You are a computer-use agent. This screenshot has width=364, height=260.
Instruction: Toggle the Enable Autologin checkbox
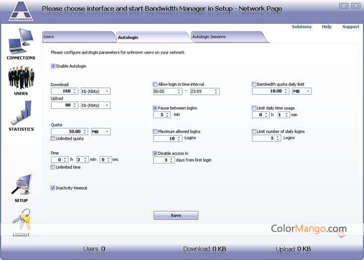pyautogui.click(x=54, y=66)
